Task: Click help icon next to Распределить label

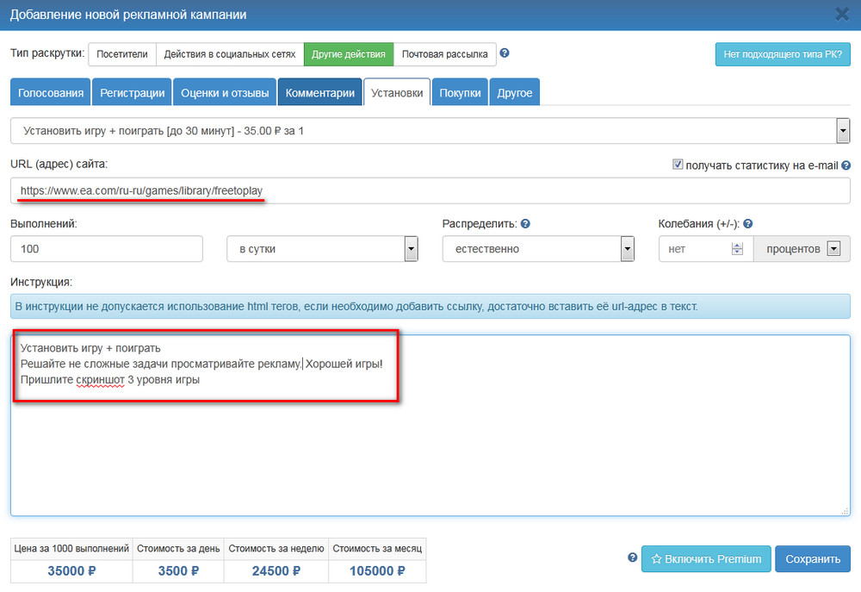Action: pyautogui.click(x=525, y=224)
